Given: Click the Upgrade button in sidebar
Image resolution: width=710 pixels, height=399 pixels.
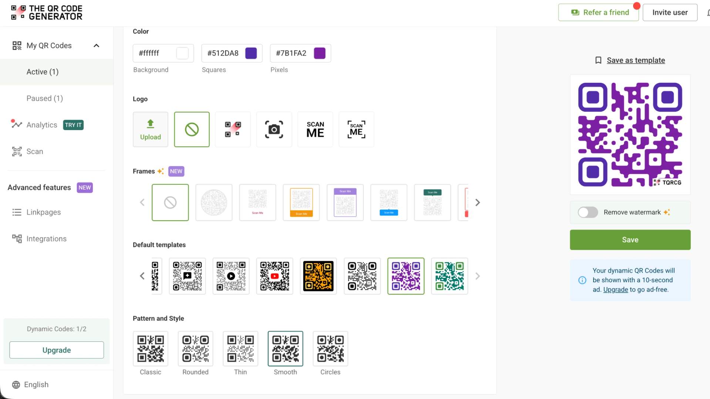Looking at the screenshot, I should (57, 350).
